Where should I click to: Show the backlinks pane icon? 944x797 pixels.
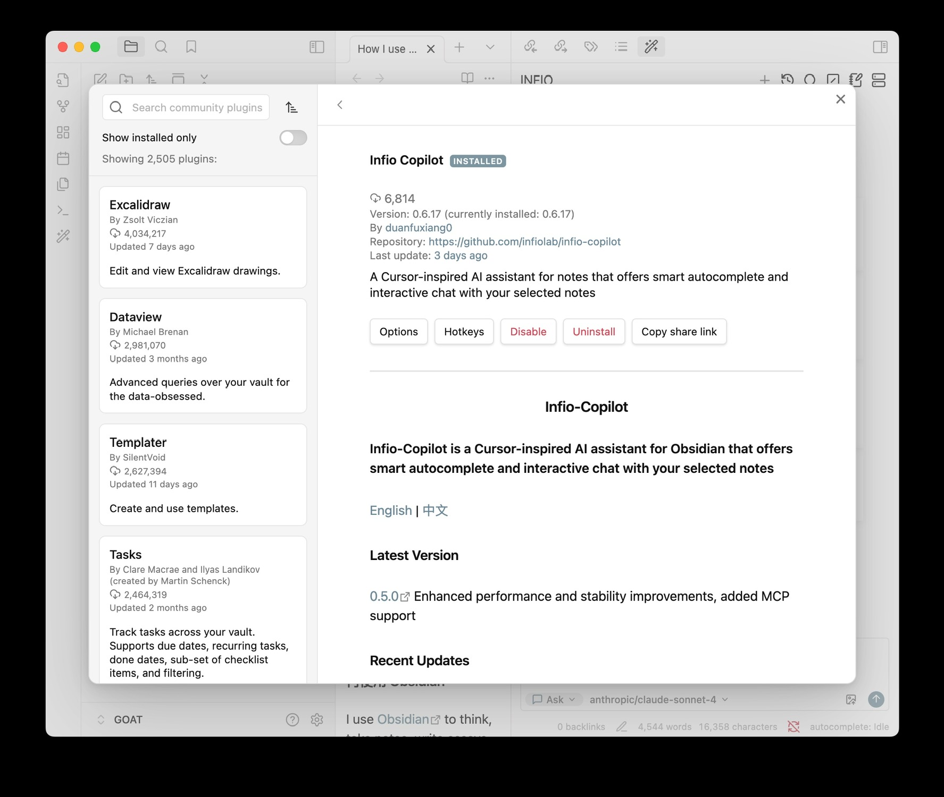tap(530, 47)
